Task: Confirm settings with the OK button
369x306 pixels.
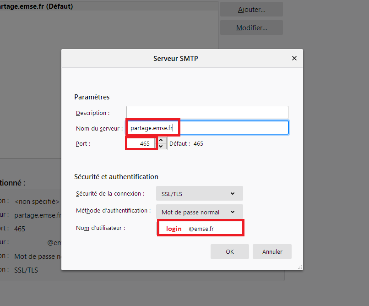Action: 229,251
